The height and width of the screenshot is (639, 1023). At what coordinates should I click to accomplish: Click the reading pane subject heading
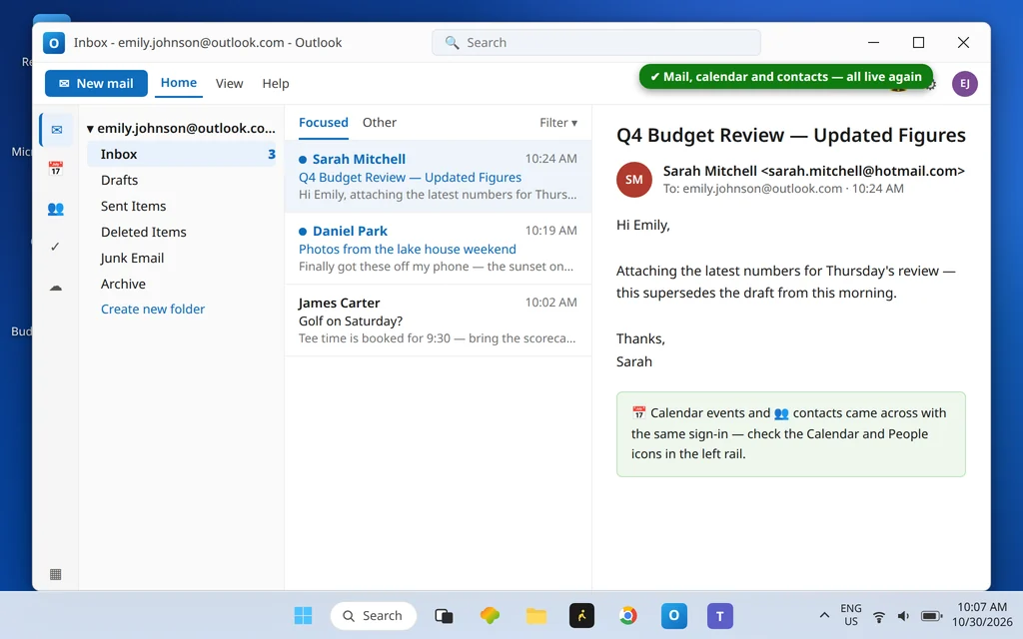(791, 135)
